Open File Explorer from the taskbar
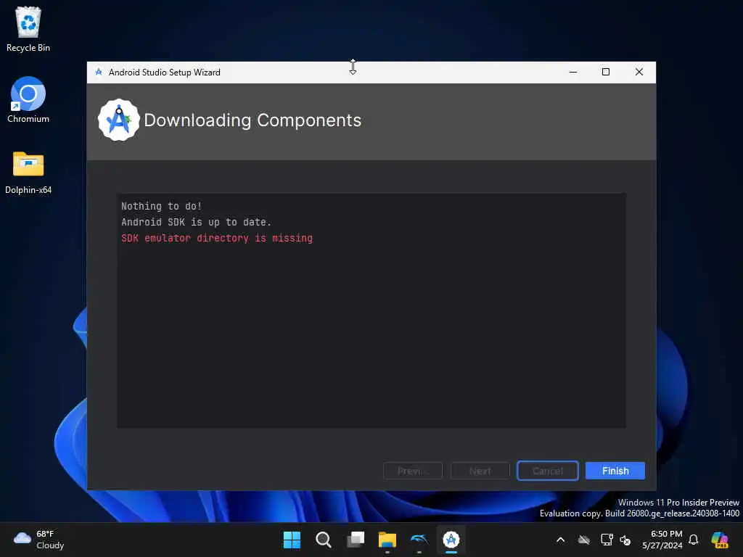 387,540
